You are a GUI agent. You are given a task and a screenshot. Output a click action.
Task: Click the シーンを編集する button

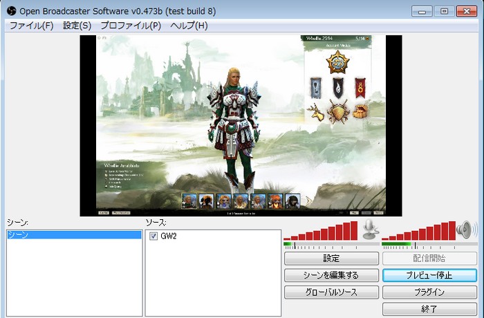point(331,275)
